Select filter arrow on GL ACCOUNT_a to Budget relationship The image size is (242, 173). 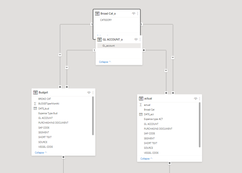(67, 67)
